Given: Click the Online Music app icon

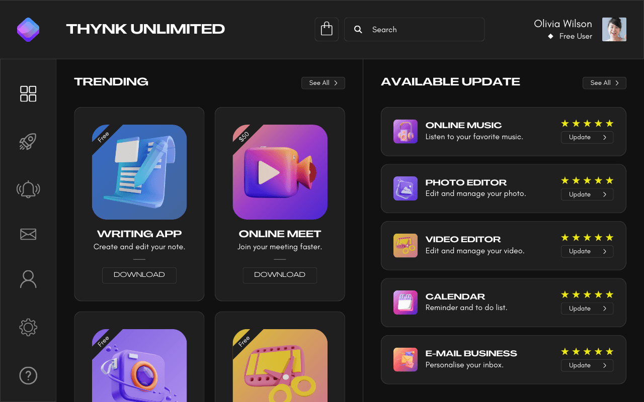Looking at the screenshot, I should point(406,132).
